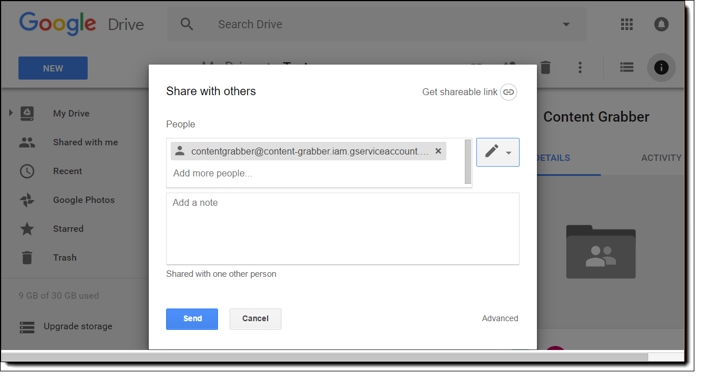Toggle the info details panel icon

pyautogui.click(x=661, y=67)
